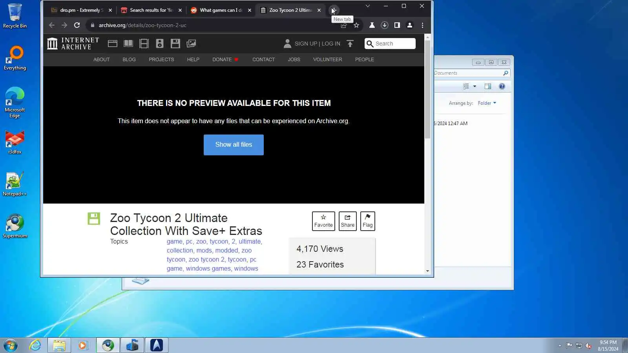The width and height of the screenshot is (628, 353).
Task: Go back to the previous page
Action: [x=52, y=25]
